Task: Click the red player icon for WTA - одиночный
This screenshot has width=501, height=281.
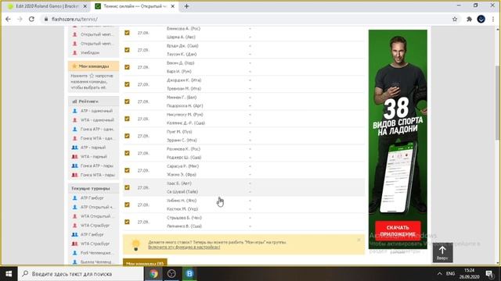Action: pos(75,120)
